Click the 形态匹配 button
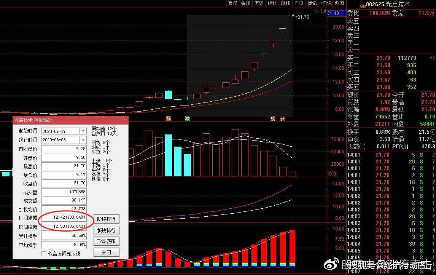 coord(106,241)
